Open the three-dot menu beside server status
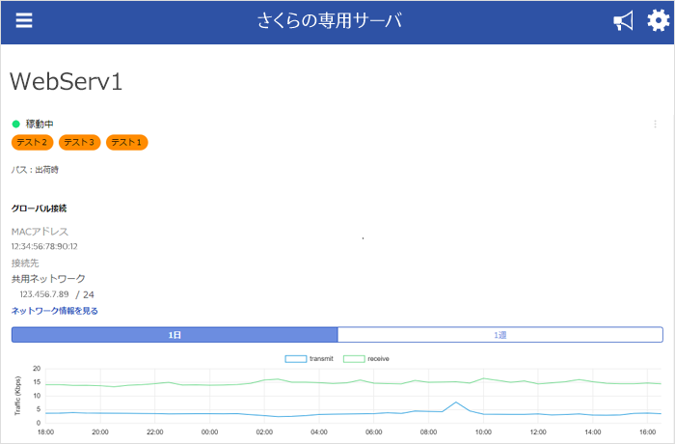Viewport: 675px width, 444px height. 655,125
